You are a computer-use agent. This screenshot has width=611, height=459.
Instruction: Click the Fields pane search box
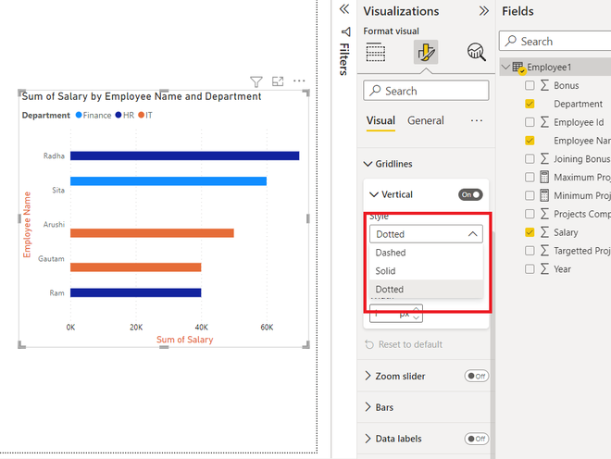(x=555, y=42)
